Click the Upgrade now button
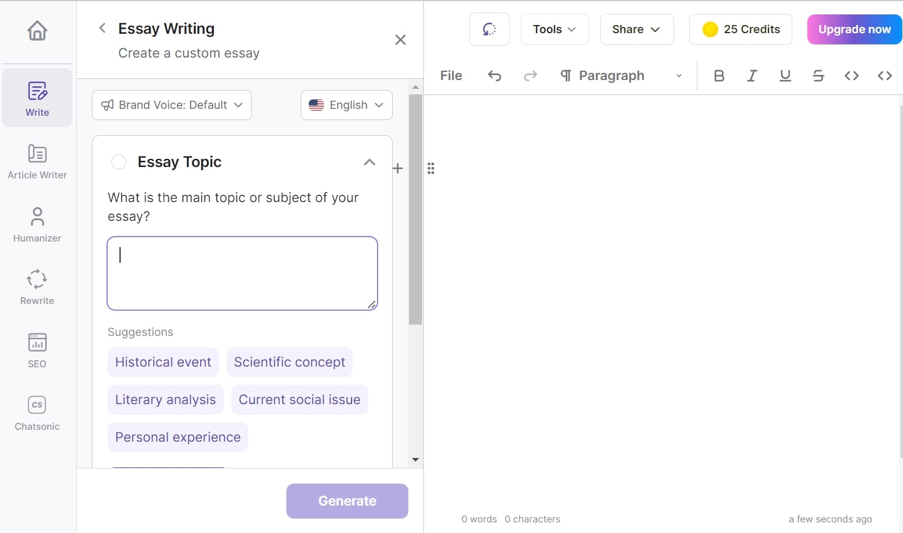Image resolution: width=903 pixels, height=533 pixels. (x=854, y=29)
